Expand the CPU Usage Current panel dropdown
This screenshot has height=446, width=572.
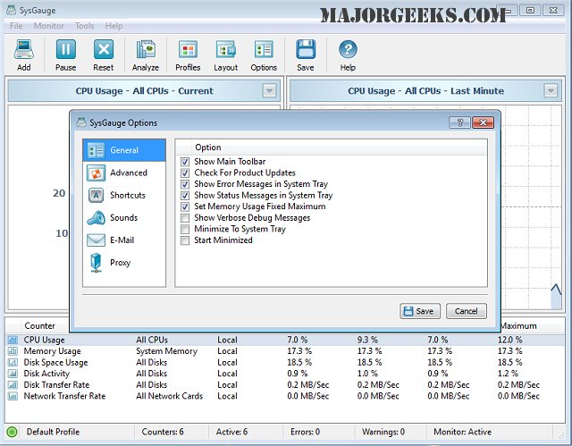tap(270, 90)
